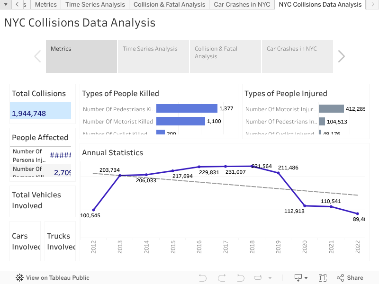379x284 pixels.
Task: Toggle full screen mode
Action: (x=322, y=278)
